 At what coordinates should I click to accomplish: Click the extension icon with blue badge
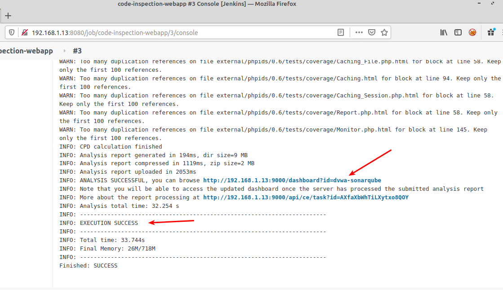(x=491, y=32)
